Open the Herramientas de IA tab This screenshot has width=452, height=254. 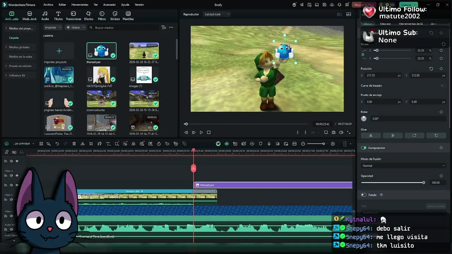411,24
